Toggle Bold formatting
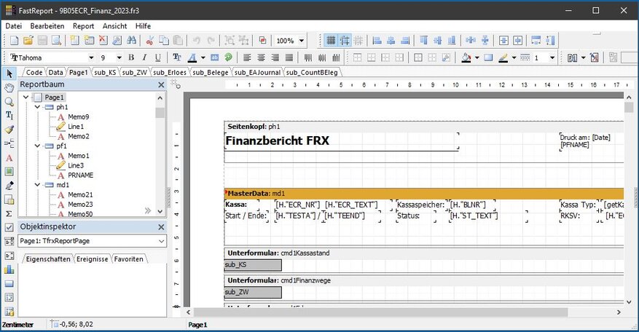This screenshot has height=332, width=639. (131, 58)
